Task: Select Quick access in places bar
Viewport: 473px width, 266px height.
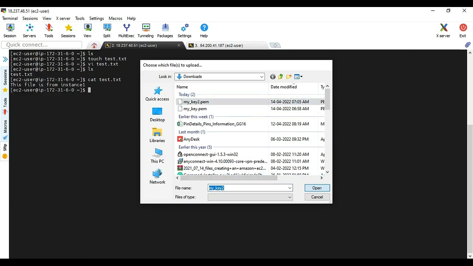Action: click(157, 94)
